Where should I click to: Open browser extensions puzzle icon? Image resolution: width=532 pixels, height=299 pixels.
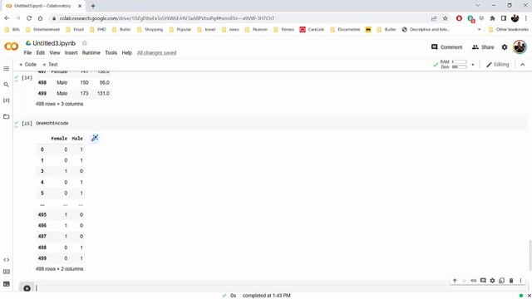pyautogui.click(x=492, y=18)
